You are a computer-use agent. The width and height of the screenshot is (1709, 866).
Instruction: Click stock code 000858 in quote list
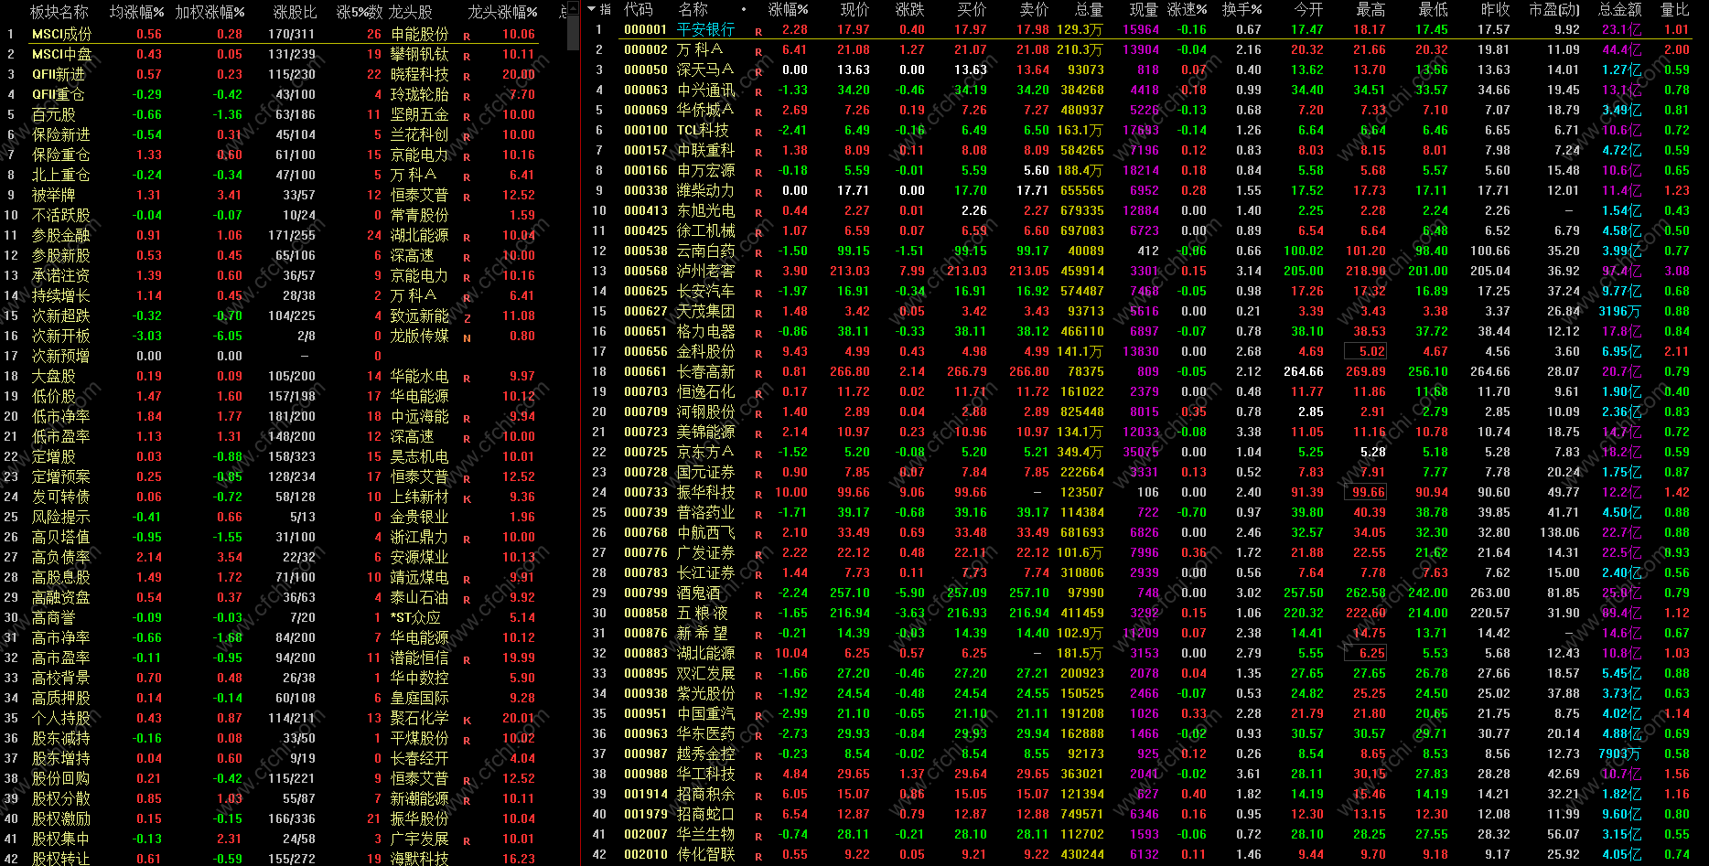coord(646,613)
